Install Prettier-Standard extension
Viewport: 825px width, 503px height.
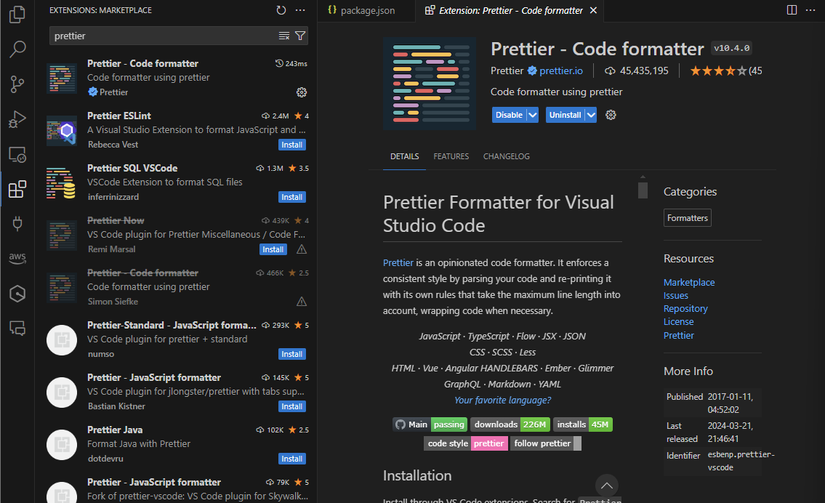[x=292, y=354]
